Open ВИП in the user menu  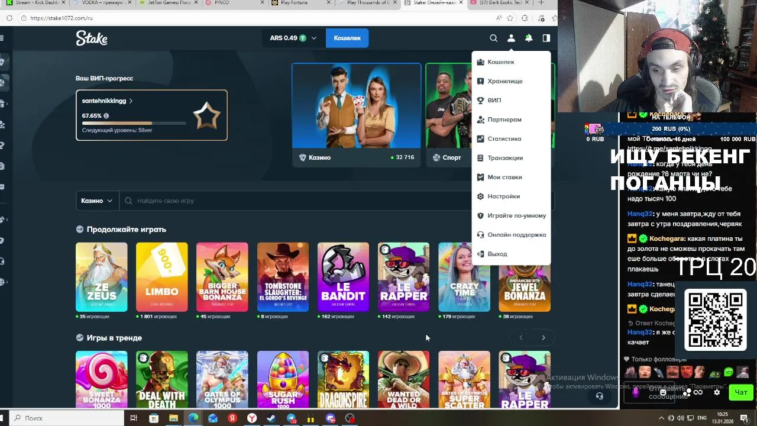[511, 101]
